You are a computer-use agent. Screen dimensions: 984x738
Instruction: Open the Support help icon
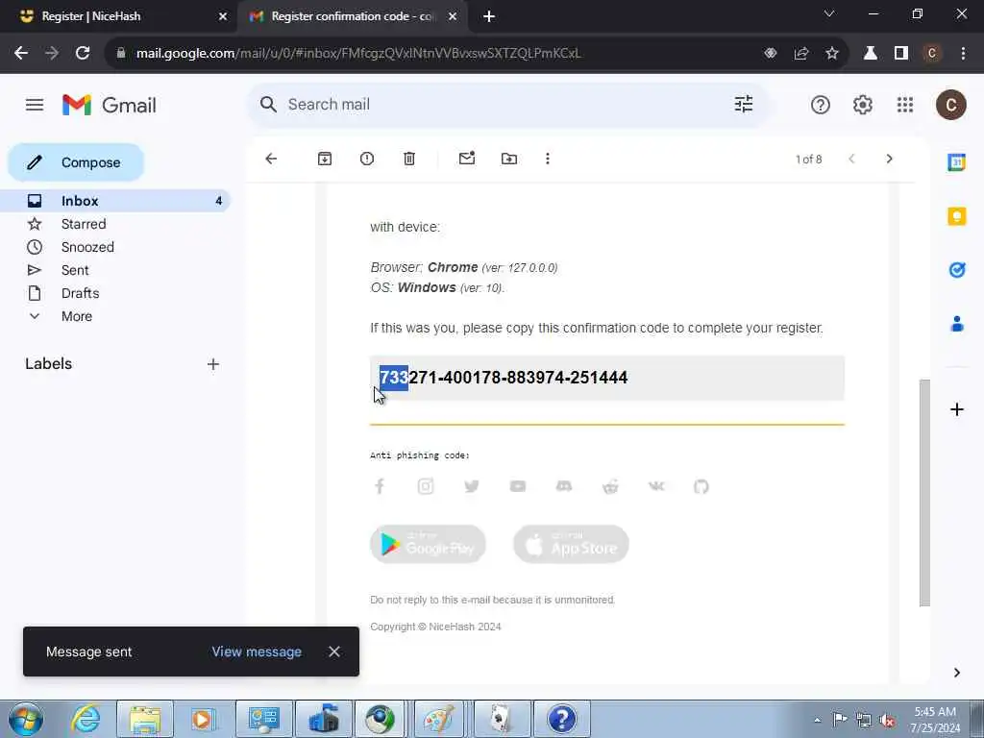point(821,105)
